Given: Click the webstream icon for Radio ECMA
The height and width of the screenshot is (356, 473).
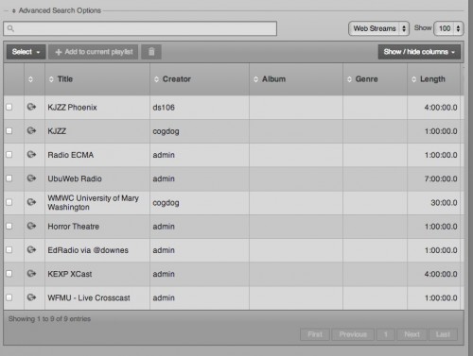Looking at the screenshot, I should (x=31, y=155).
